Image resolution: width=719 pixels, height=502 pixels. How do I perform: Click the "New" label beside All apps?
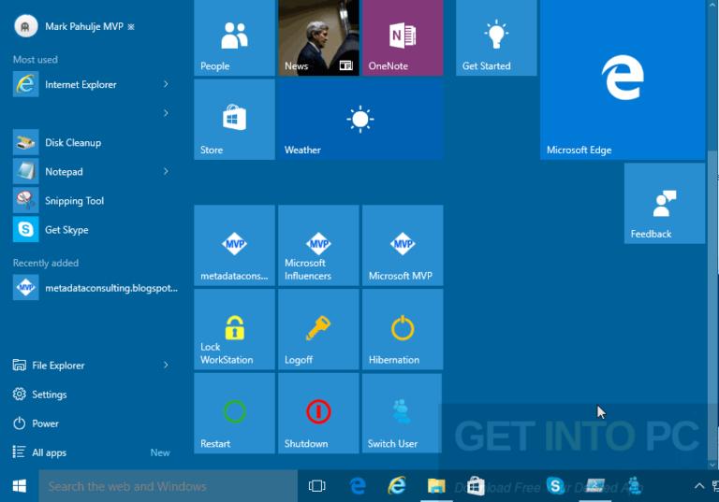(x=160, y=452)
